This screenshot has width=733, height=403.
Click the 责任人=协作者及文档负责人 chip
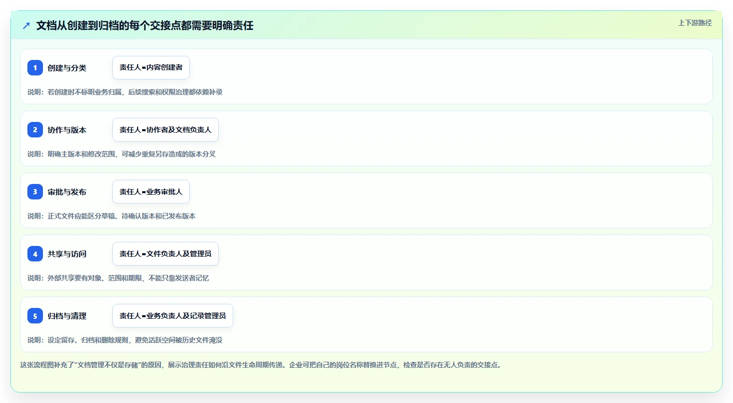166,130
